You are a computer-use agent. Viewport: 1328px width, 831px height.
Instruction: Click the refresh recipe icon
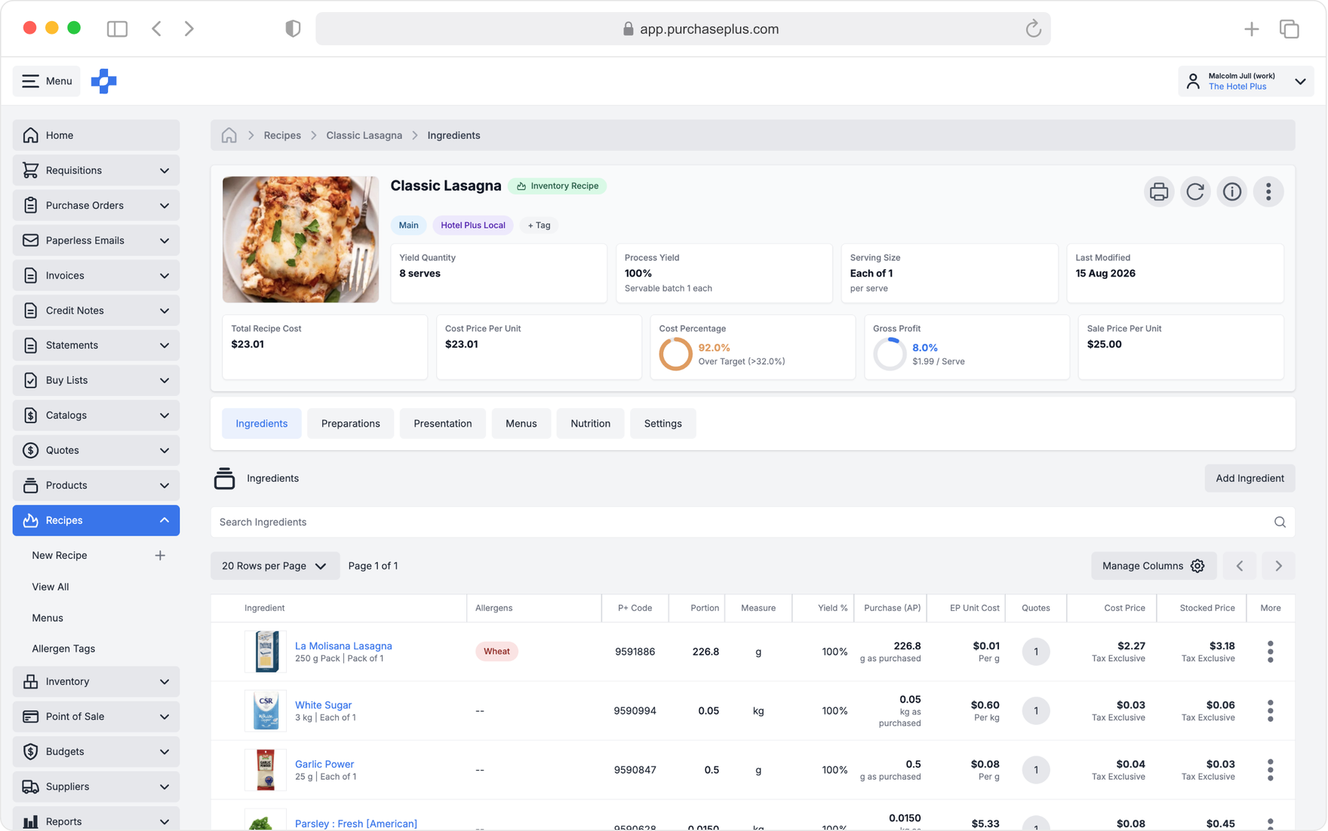click(x=1195, y=192)
